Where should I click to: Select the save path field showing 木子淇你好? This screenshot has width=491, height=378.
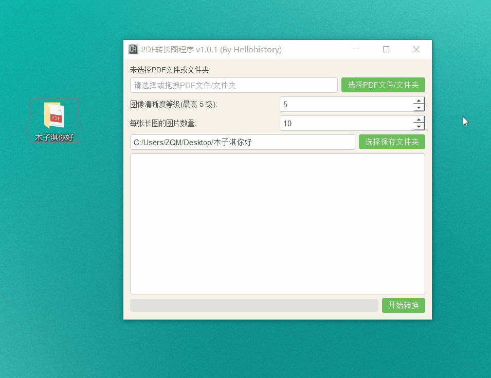(242, 142)
